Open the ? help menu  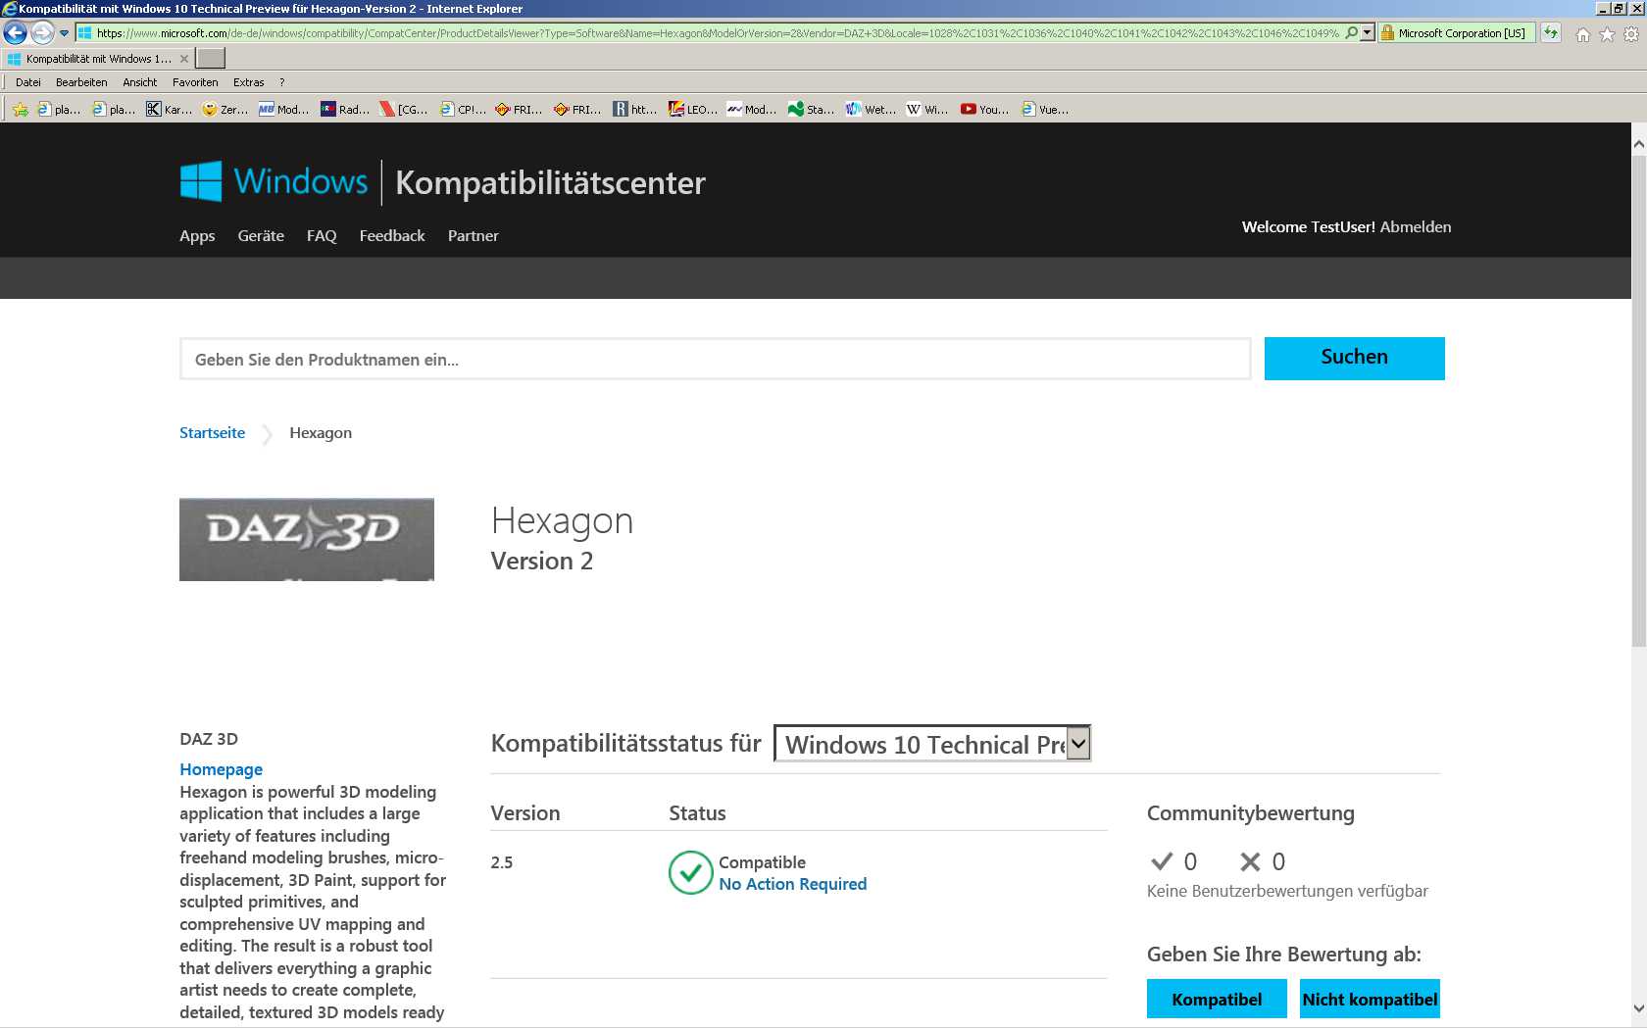[282, 82]
